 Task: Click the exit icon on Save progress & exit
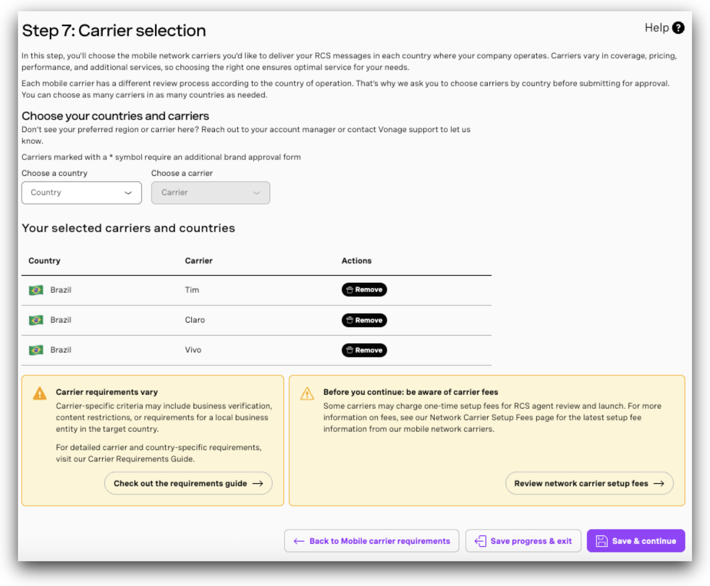tap(480, 541)
